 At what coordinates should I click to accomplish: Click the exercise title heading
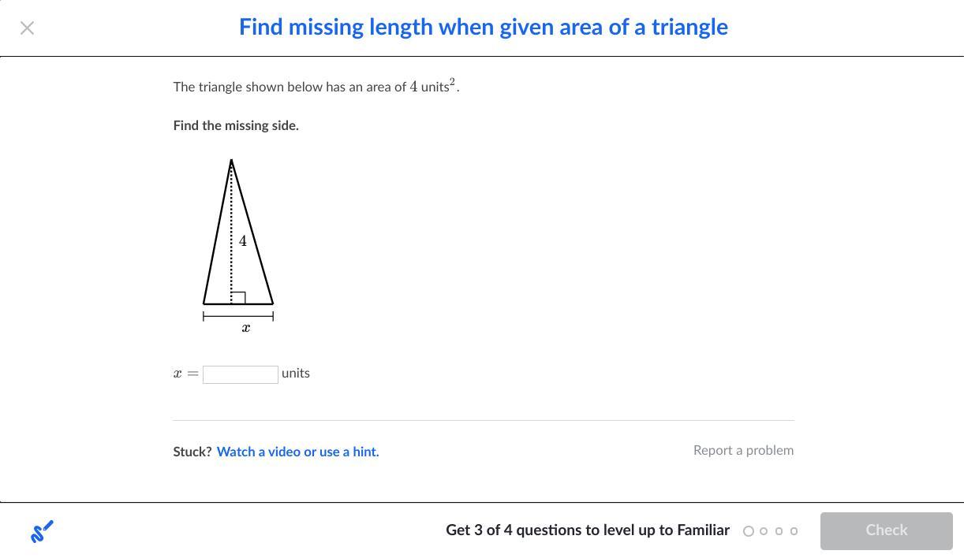click(x=483, y=27)
